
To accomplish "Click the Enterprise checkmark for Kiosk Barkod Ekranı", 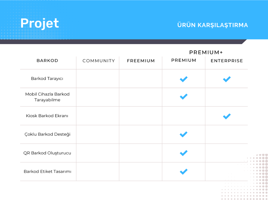I will tap(227, 116).
